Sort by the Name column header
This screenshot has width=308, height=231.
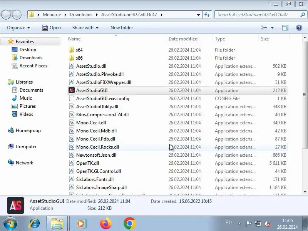tap(117, 39)
